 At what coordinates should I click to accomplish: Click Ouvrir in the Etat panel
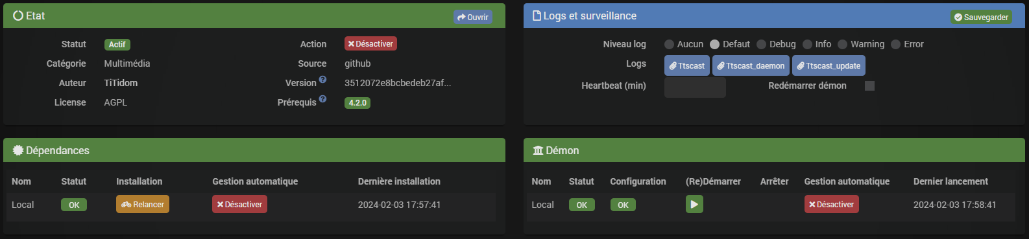(473, 17)
